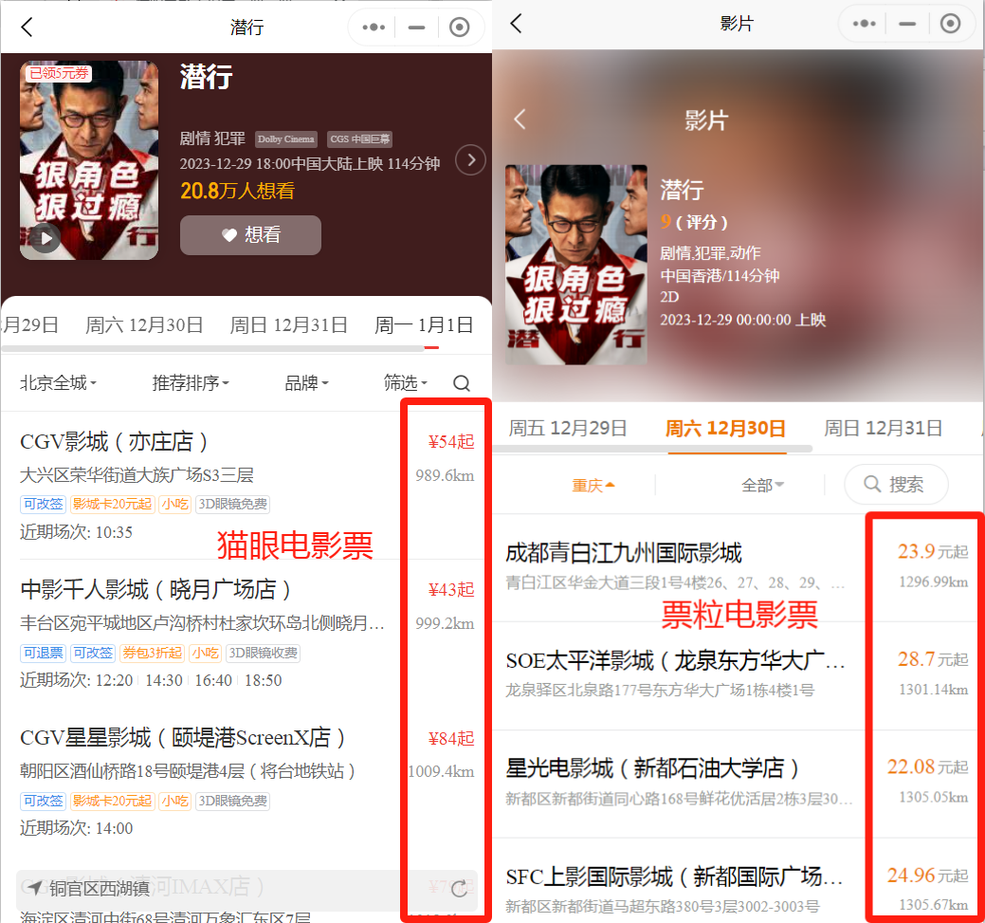Open movie details with right arrow circle

tap(470, 160)
